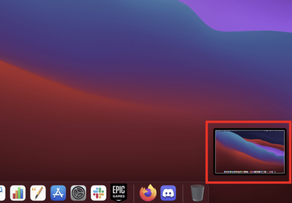
Task: Open the floating screenshot thumbnail preview
Action: [250, 152]
